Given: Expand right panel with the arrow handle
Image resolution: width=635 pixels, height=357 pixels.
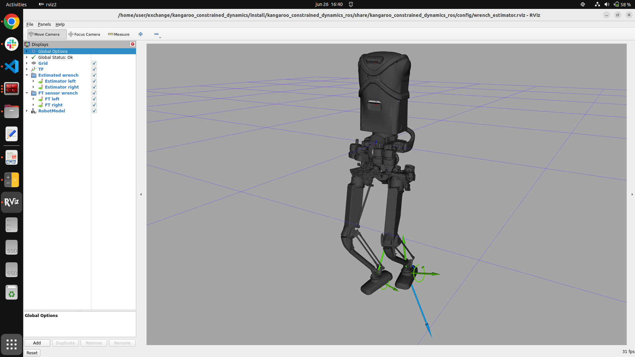Looking at the screenshot, I should pos(632,194).
